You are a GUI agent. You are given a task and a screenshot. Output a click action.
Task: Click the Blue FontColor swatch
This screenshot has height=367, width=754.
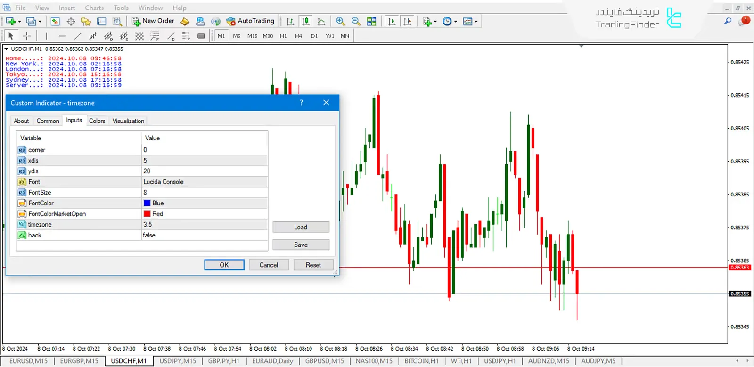(x=147, y=203)
